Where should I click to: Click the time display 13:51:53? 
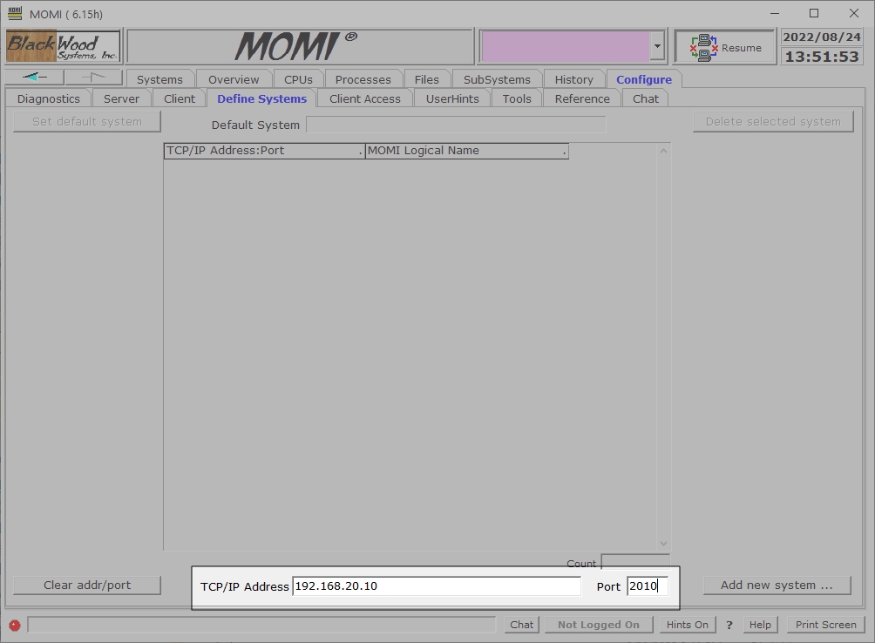[x=822, y=57]
